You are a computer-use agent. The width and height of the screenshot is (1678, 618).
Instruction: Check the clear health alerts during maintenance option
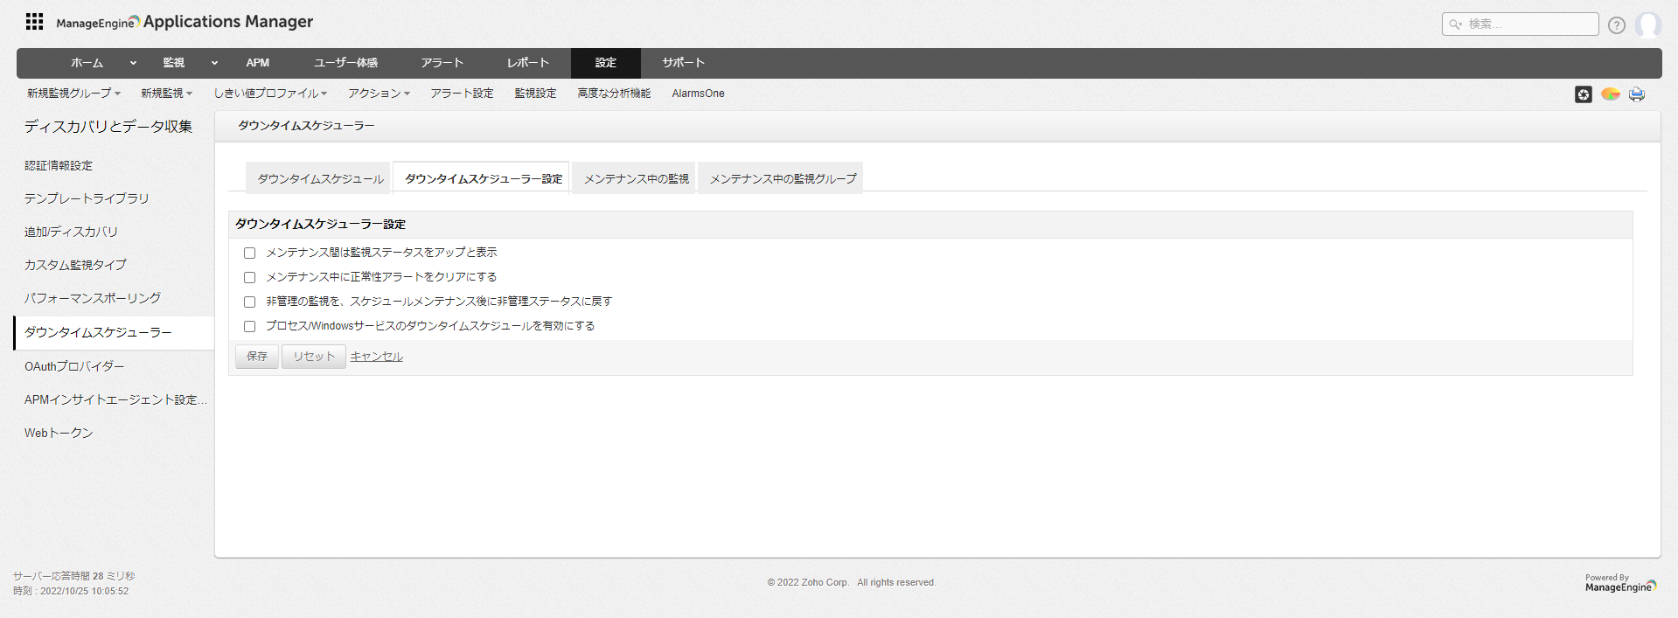[250, 278]
